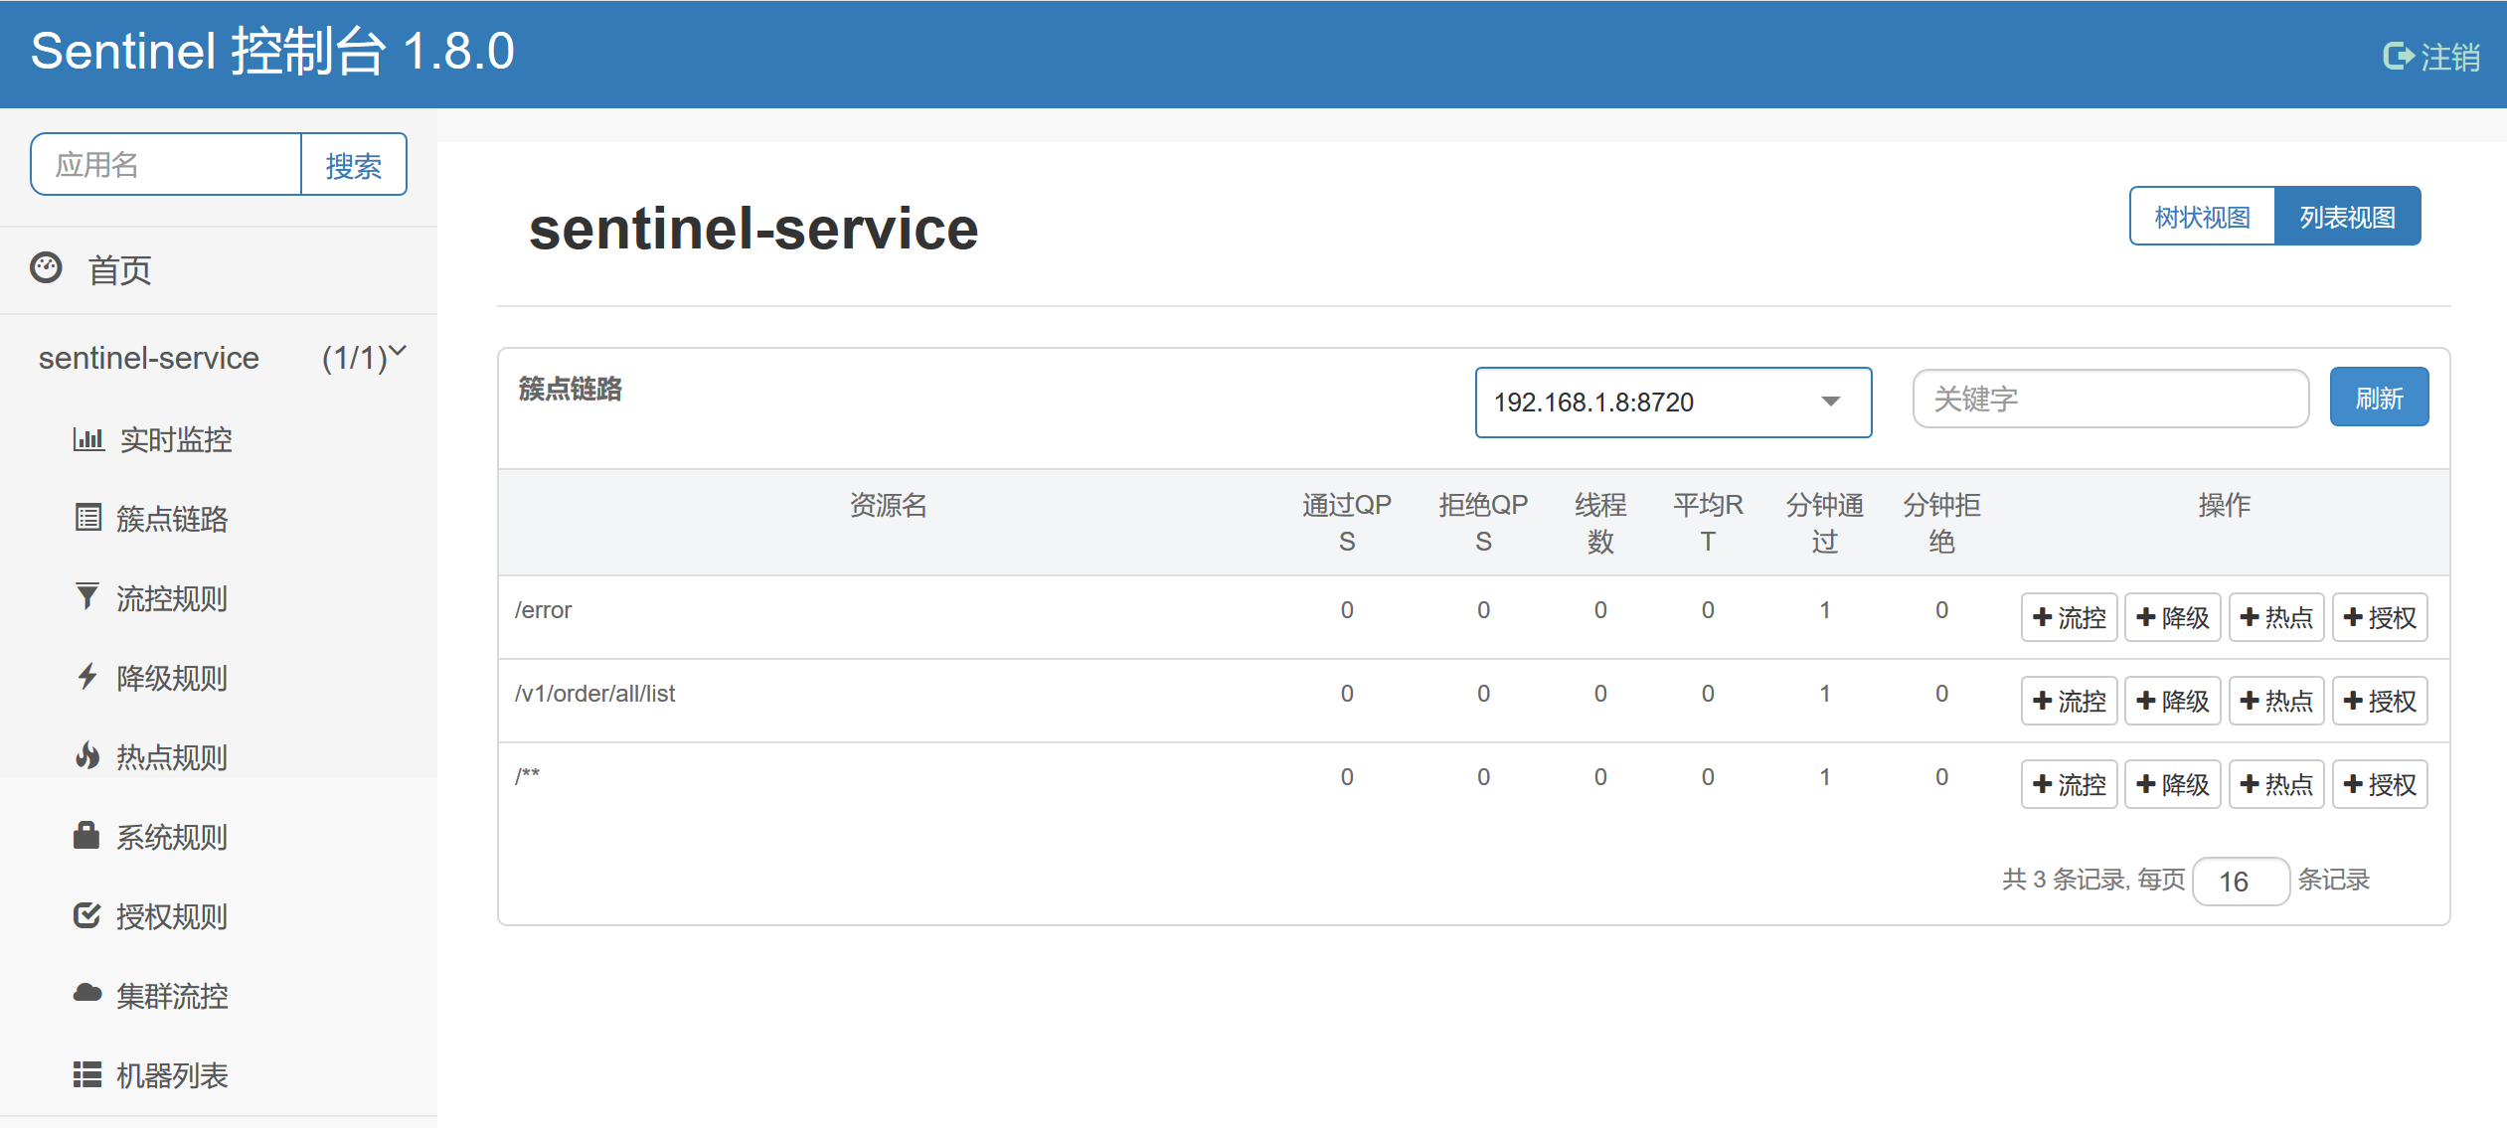Click the page size field showing 16

(x=2240, y=882)
